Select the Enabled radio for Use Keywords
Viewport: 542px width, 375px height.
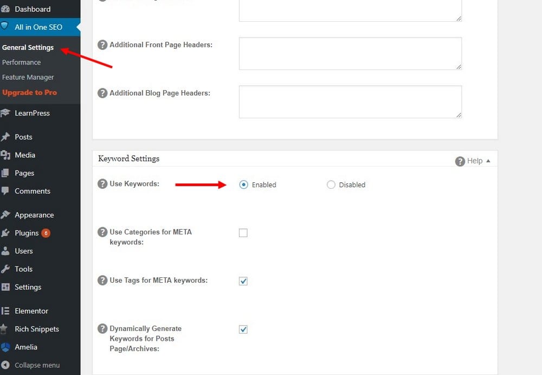243,185
